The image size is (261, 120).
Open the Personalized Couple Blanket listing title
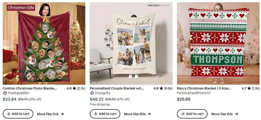coord(117,88)
